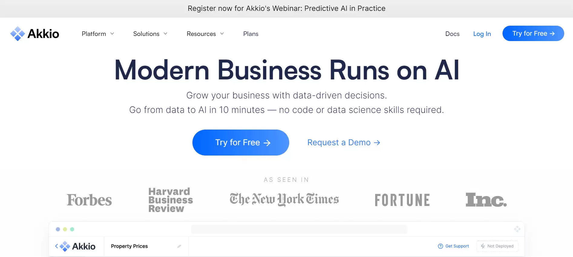Image resolution: width=573 pixels, height=257 pixels.
Task: Open the webinar registration banner
Action: click(x=286, y=8)
